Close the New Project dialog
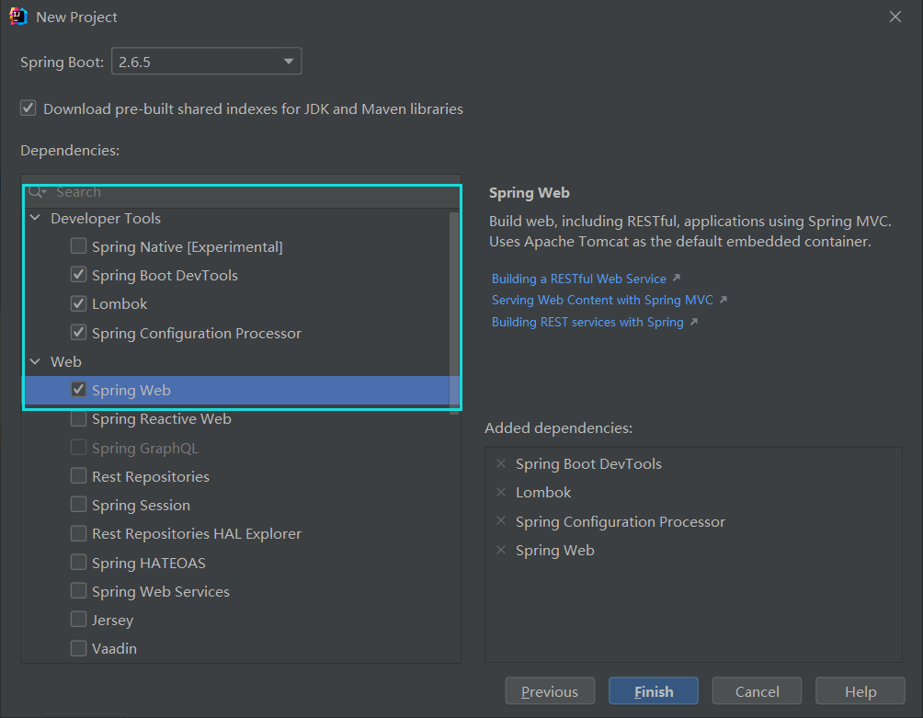 click(895, 17)
